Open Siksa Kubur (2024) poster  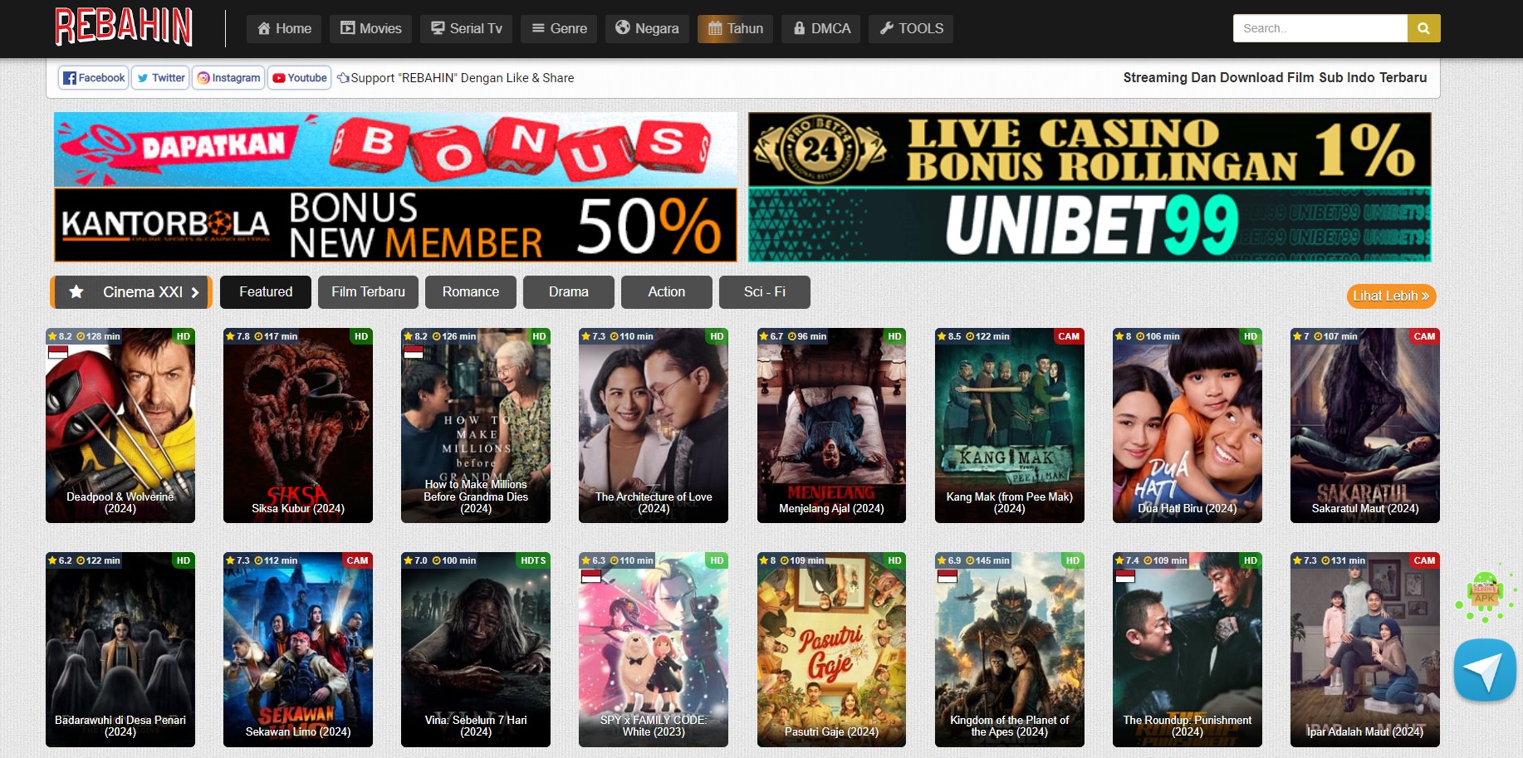(x=298, y=425)
